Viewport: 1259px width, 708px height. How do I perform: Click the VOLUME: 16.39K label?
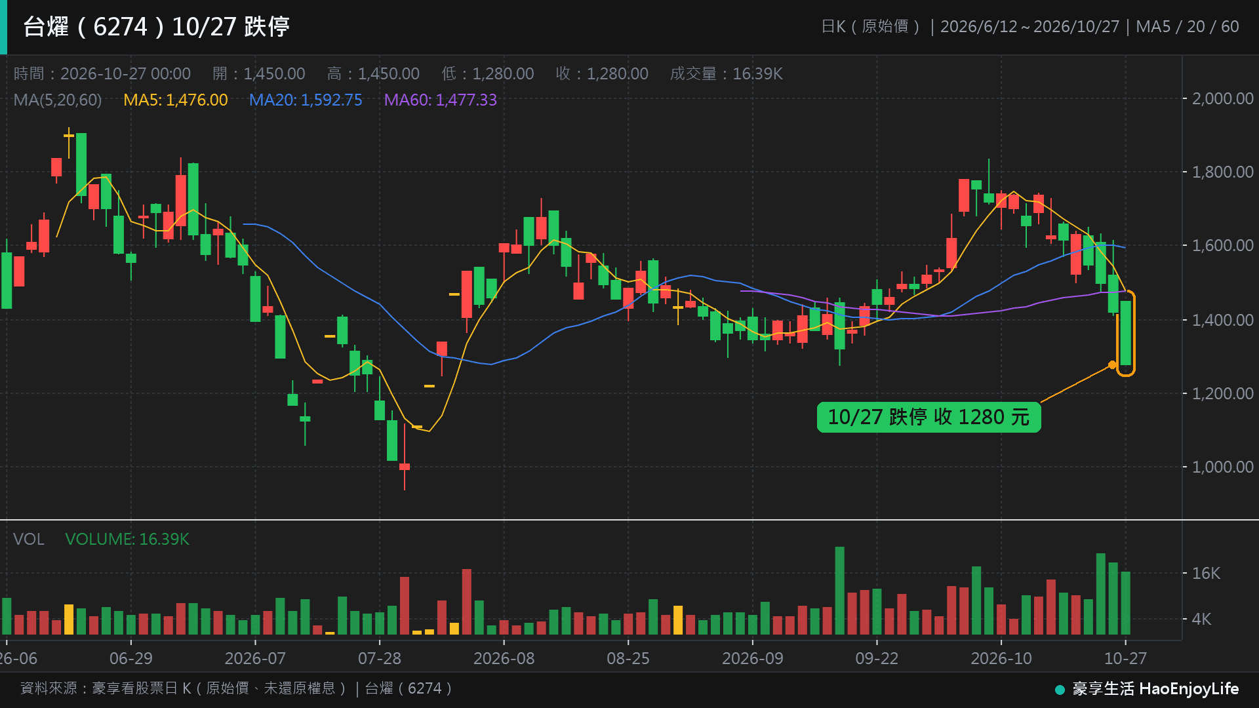coord(127,539)
